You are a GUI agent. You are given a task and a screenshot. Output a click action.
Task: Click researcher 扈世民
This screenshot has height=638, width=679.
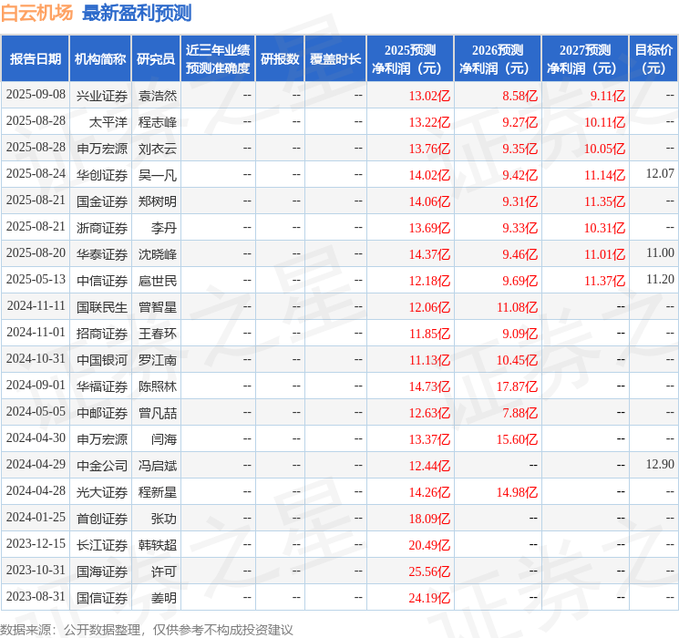pos(158,281)
